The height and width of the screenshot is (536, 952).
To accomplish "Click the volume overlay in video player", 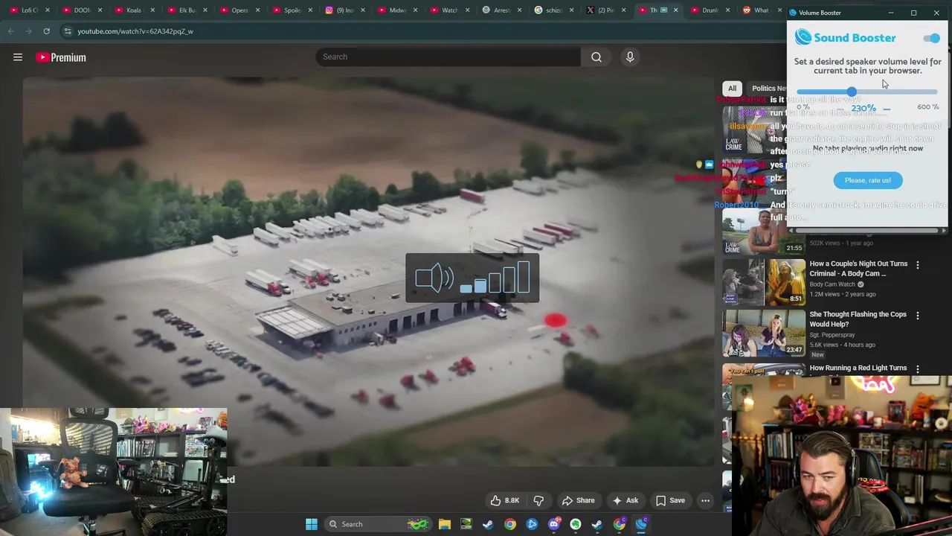I will click(x=472, y=278).
